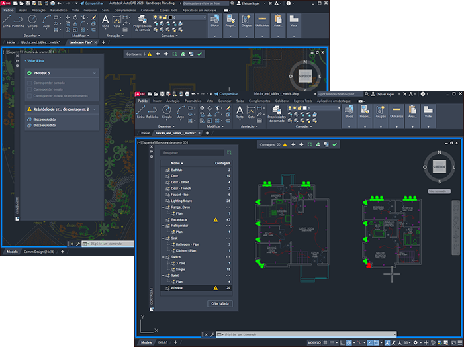This screenshot has height=347, width=464.
Task: Collapse the Refrigerator tree group
Action: [x=163, y=226]
